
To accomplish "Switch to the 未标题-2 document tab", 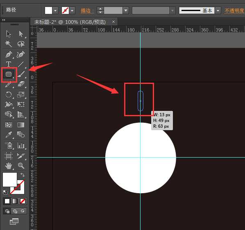I will click(x=70, y=22).
